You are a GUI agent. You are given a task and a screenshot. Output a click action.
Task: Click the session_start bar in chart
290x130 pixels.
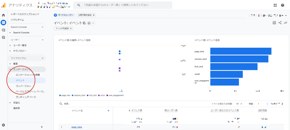(239, 59)
